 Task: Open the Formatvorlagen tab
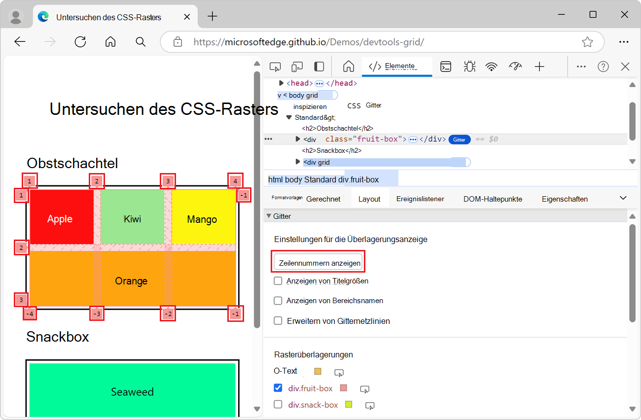pos(286,197)
